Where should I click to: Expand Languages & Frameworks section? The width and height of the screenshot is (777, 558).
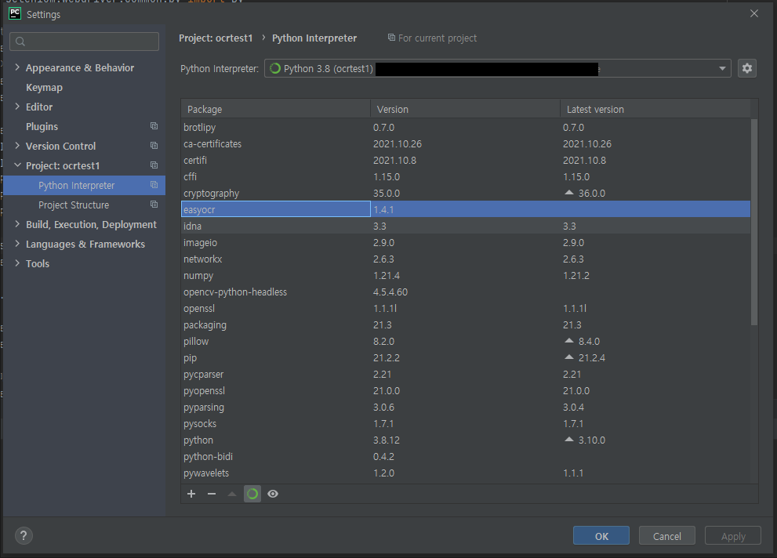(x=17, y=243)
